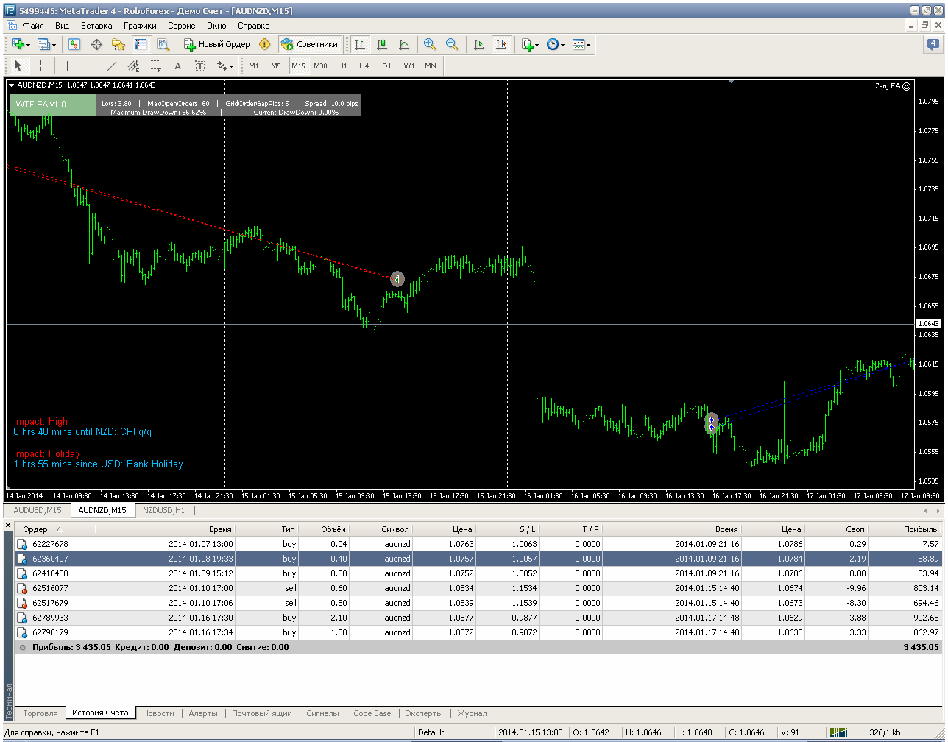Switch to line chart mode

pyautogui.click(x=404, y=44)
